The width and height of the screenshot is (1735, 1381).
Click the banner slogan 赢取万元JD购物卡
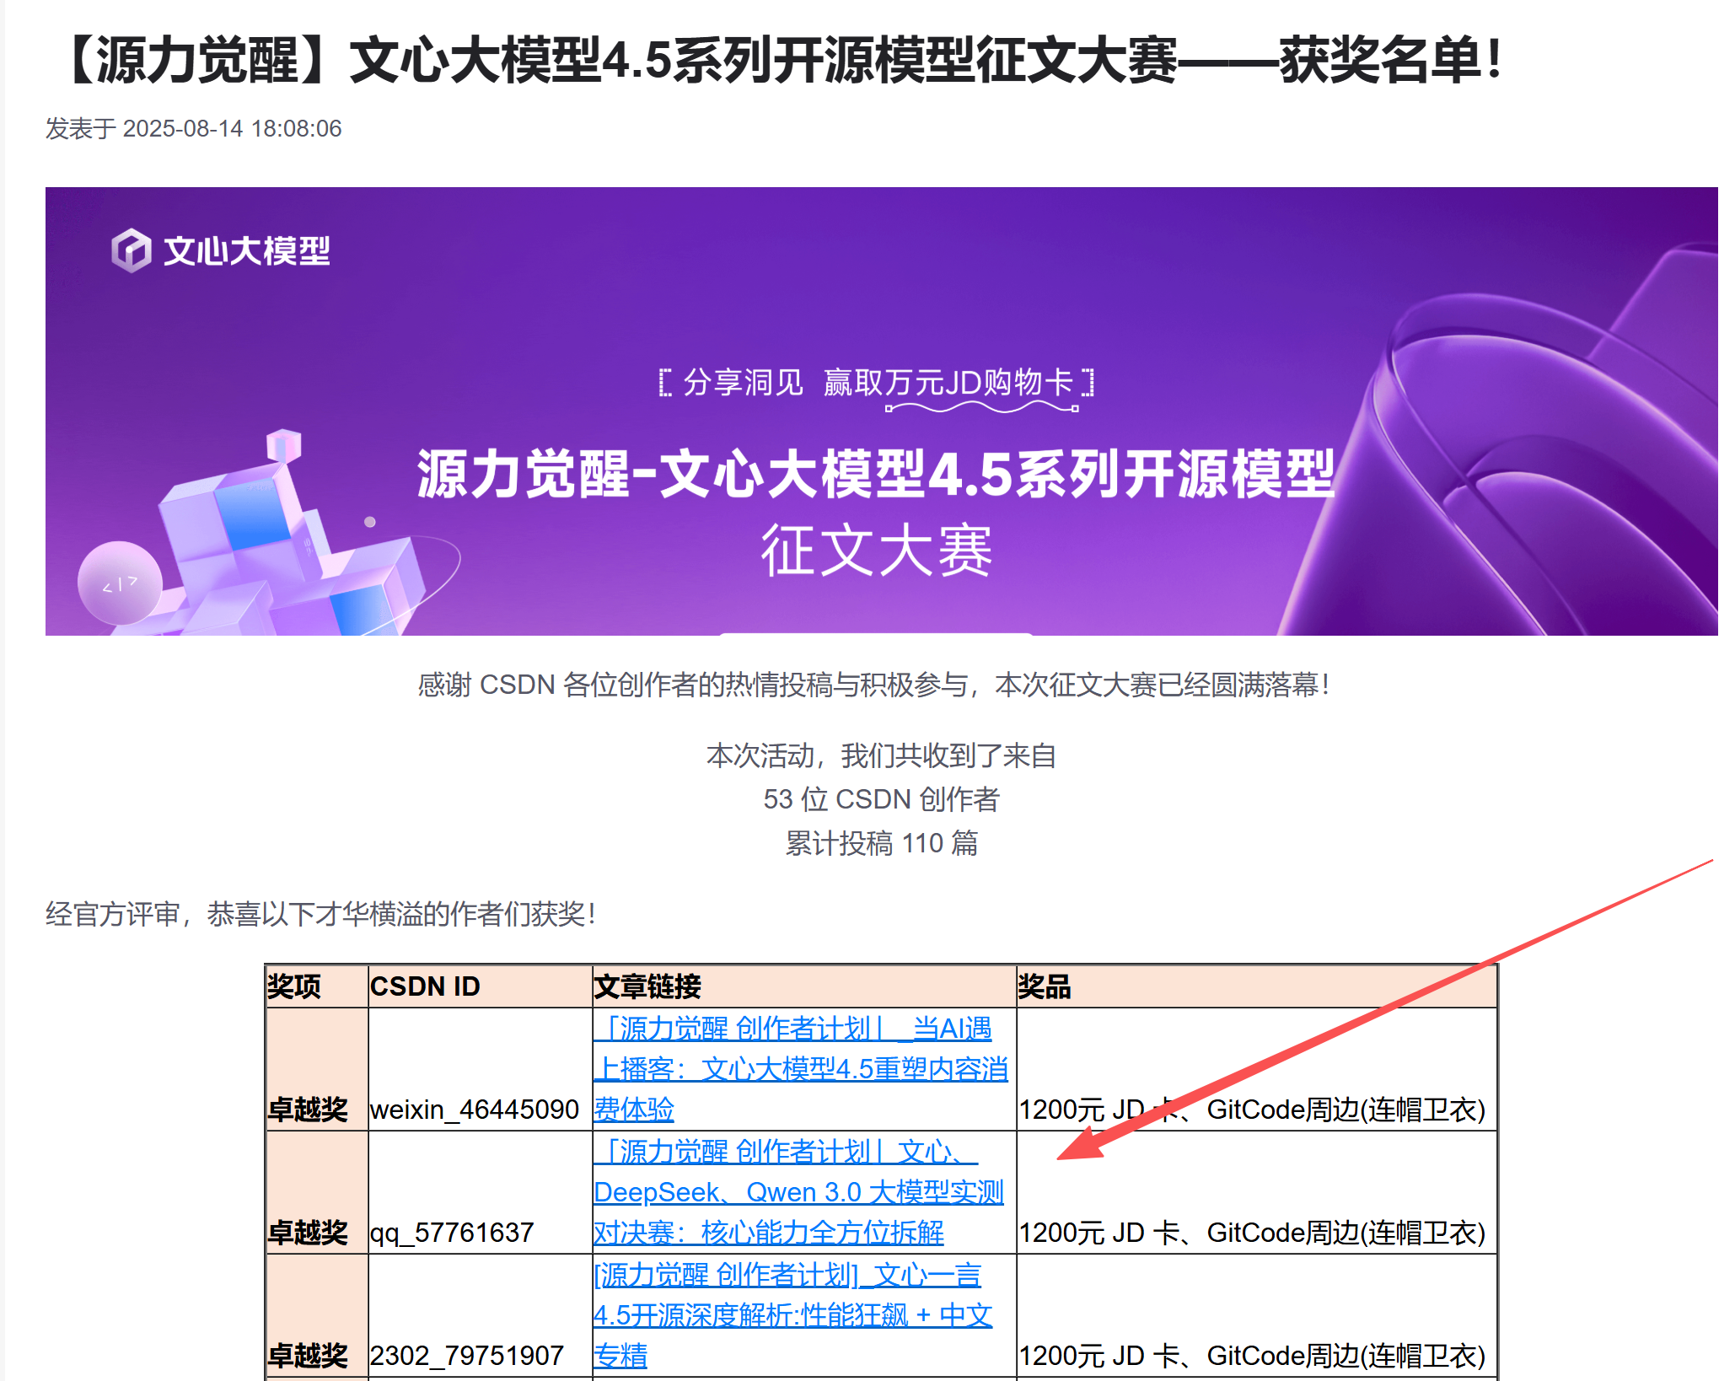(x=948, y=383)
